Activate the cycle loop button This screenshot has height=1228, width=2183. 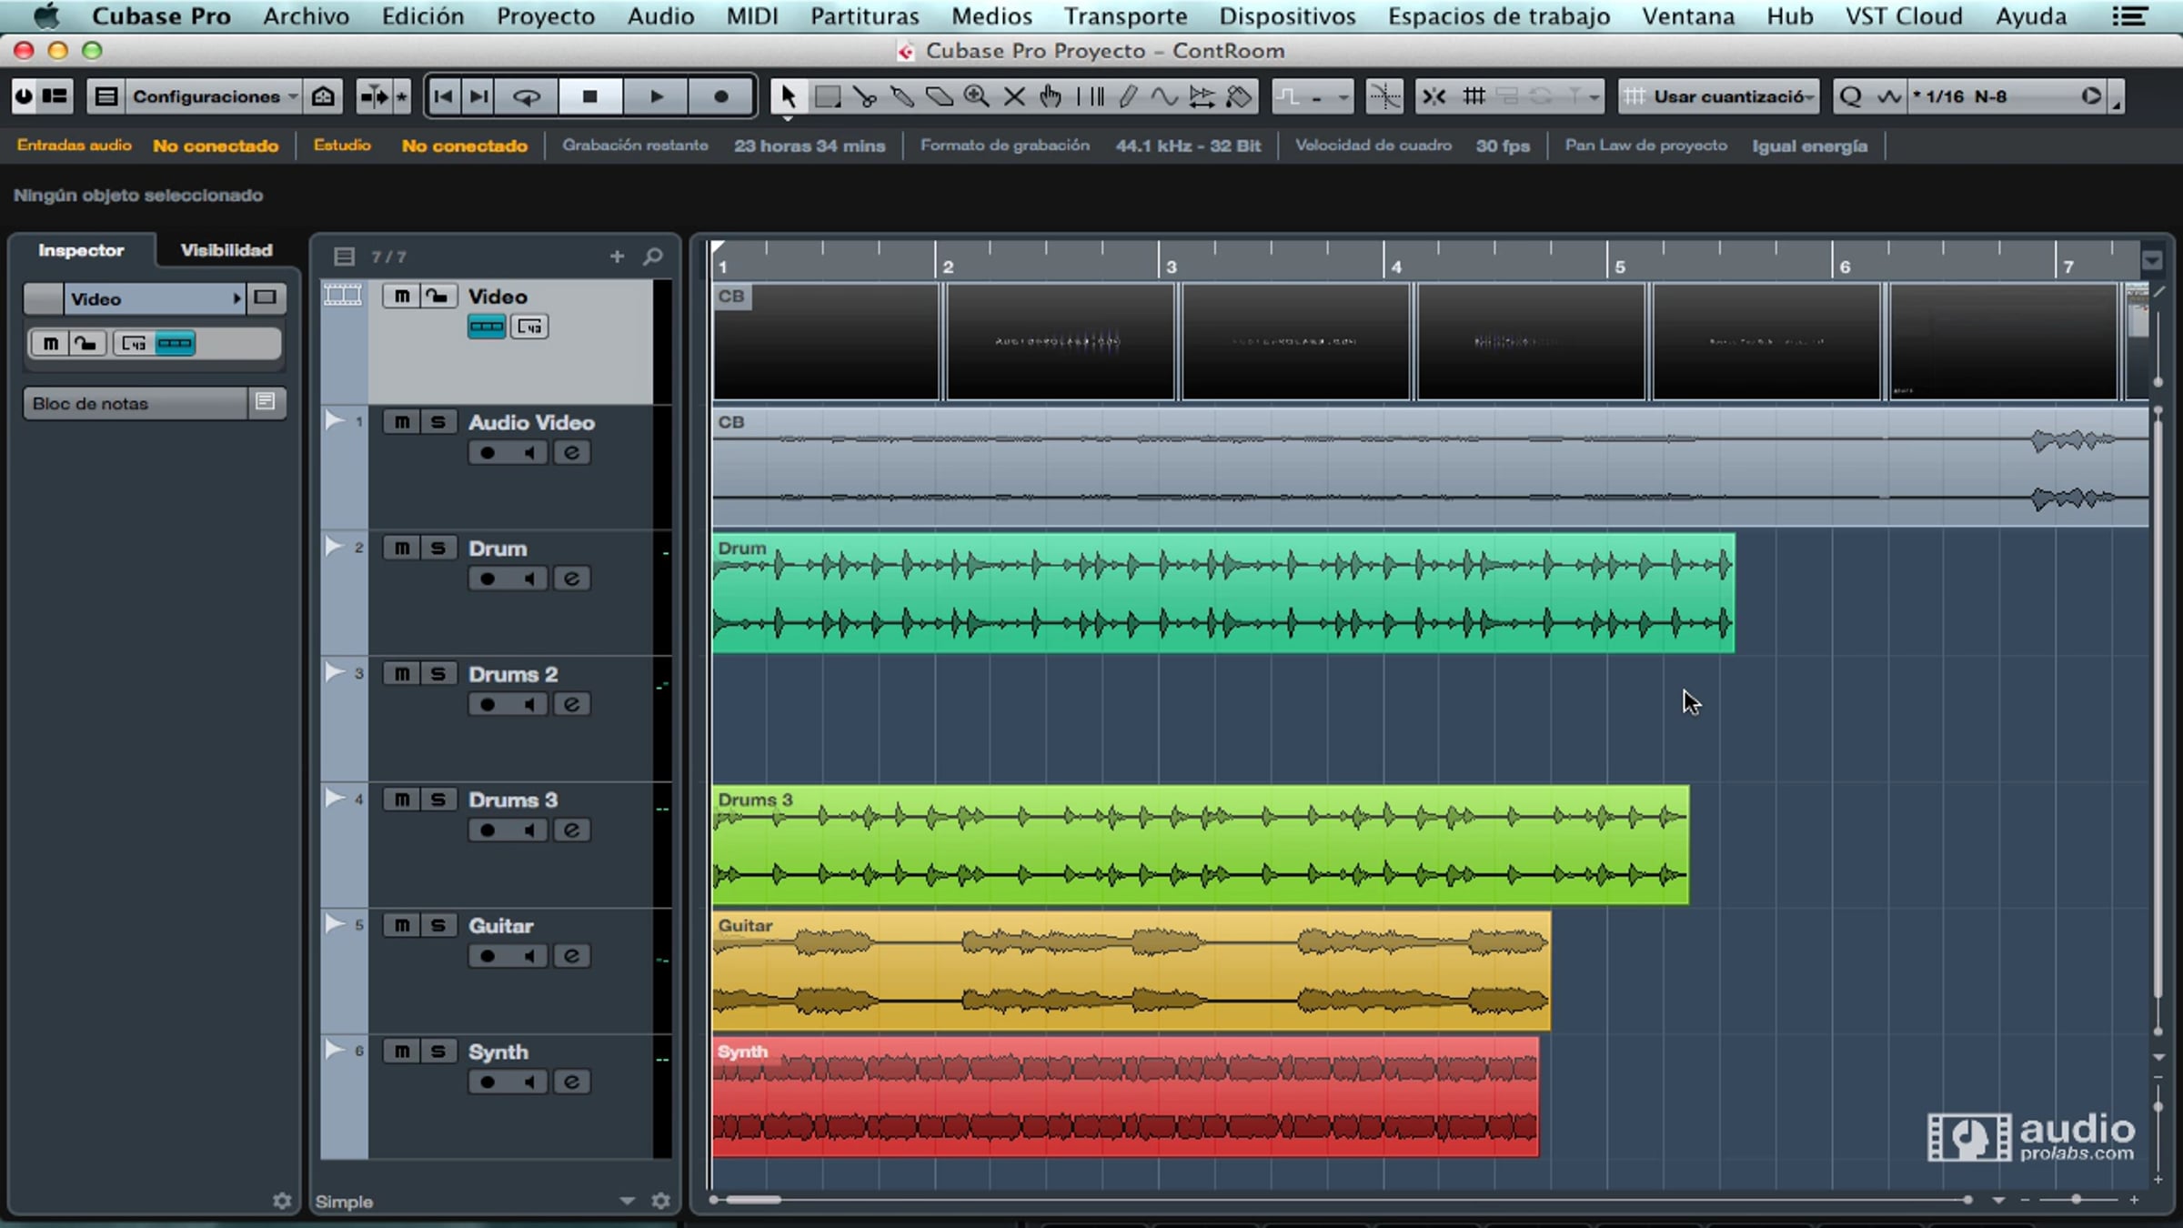click(x=527, y=96)
